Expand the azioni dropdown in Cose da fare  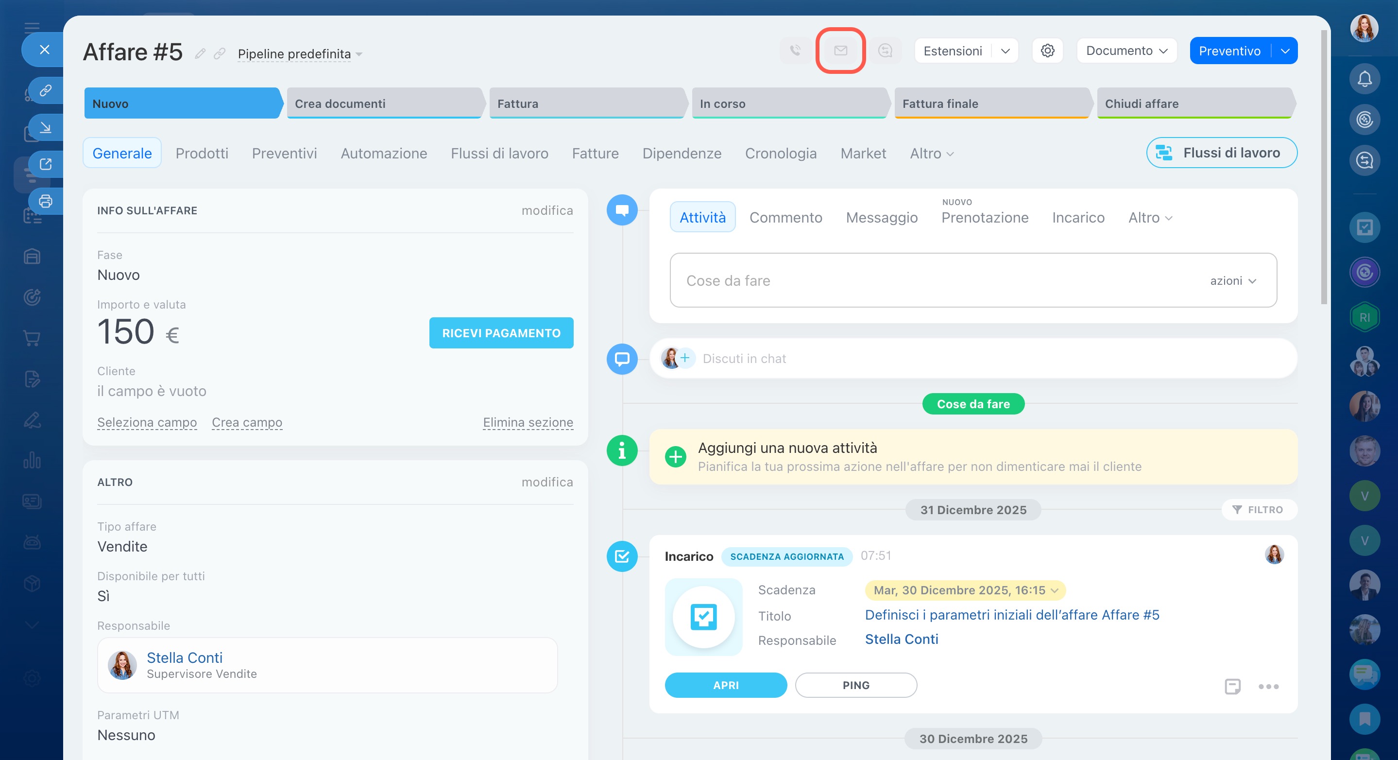(x=1233, y=281)
